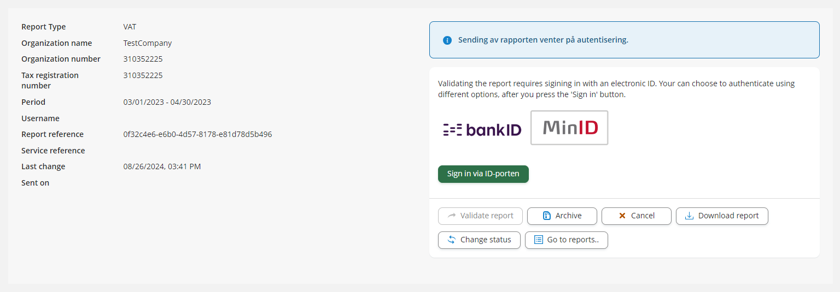Open the Go to reports button
The height and width of the screenshot is (292, 840).
[x=567, y=240]
